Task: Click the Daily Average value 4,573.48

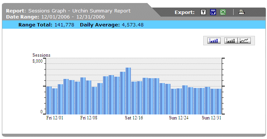Action: pyautogui.click(x=133, y=25)
